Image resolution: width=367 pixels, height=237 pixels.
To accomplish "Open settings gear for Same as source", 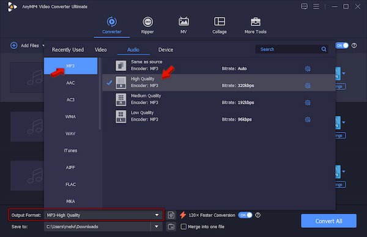I will click(x=308, y=68).
